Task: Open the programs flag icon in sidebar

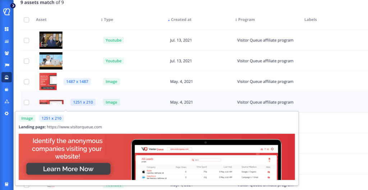Action: click(x=6, y=65)
